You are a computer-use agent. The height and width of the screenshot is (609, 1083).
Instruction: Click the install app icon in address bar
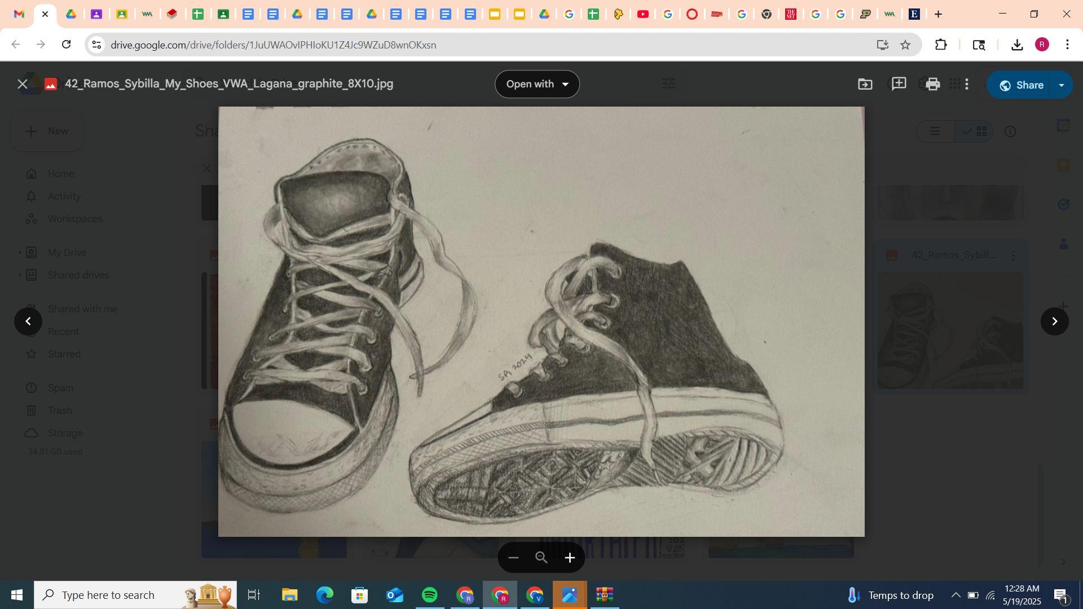(x=883, y=45)
